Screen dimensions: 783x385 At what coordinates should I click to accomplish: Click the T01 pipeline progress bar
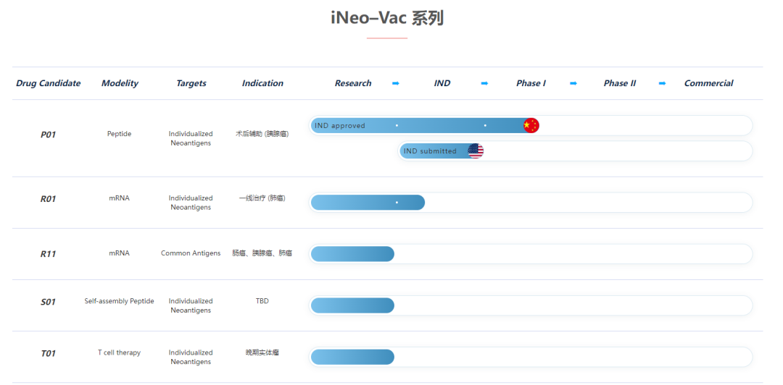click(x=352, y=357)
